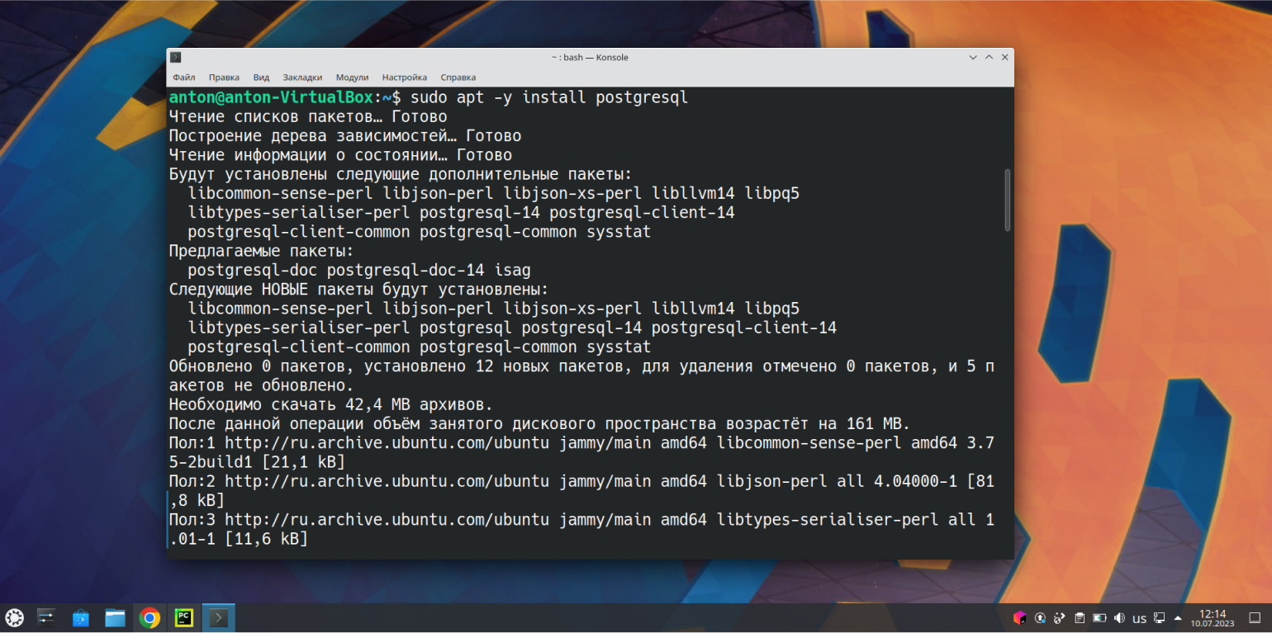1272x633 pixels.
Task: Click the '[21,1 kB]' size text
Action: (x=303, y=462)
